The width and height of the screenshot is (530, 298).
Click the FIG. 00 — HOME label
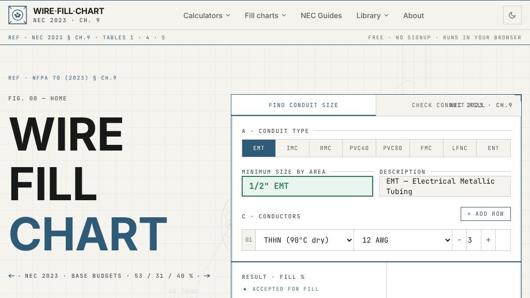coord(37,98)
